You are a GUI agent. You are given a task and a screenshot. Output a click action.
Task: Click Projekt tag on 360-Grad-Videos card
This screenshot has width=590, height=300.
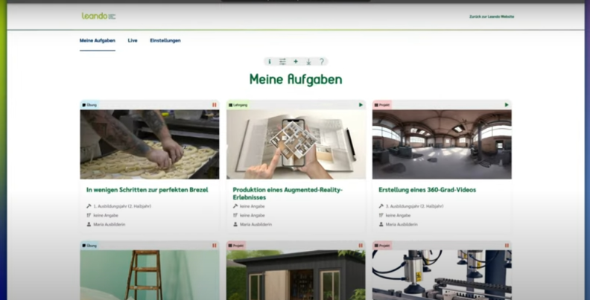pos(382,105)
